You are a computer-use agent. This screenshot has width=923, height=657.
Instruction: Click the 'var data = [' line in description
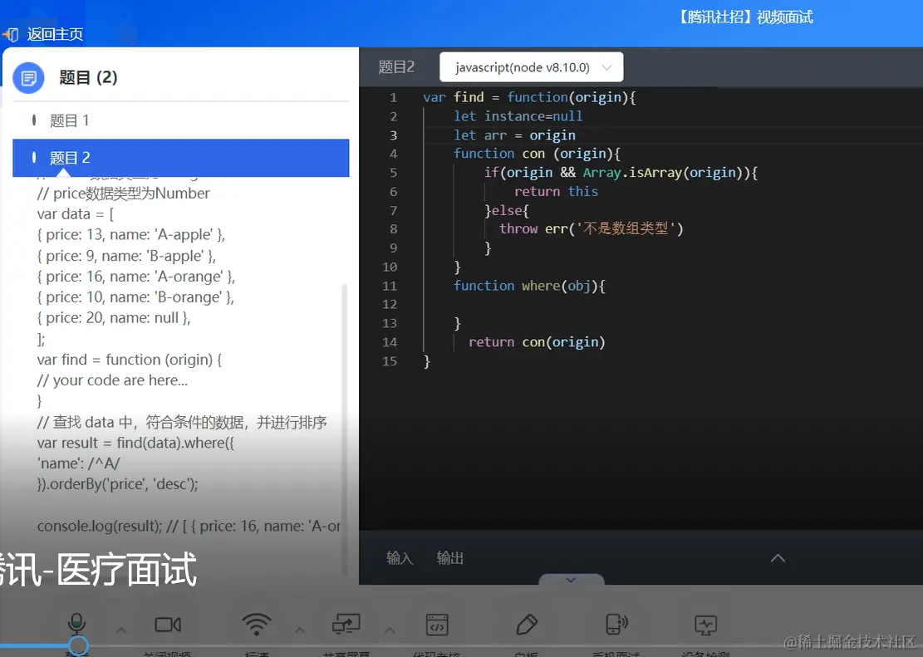tap(75, 214)
